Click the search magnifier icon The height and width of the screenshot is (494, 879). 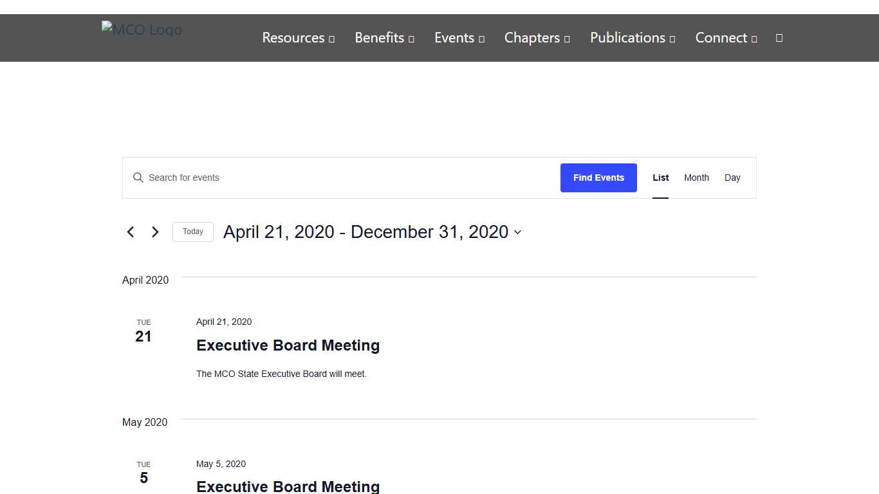coord(138,178)
